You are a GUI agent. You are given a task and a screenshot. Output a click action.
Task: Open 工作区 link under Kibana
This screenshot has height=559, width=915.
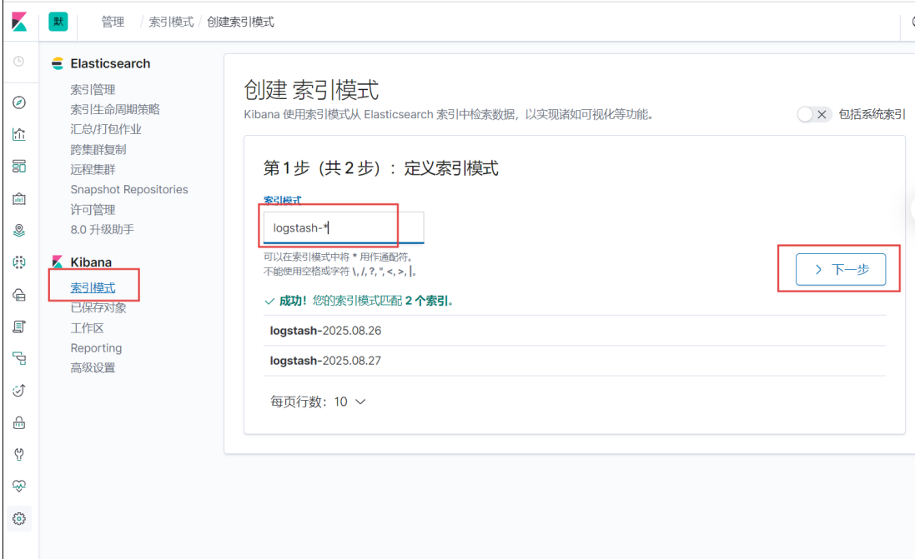[87, 328]
